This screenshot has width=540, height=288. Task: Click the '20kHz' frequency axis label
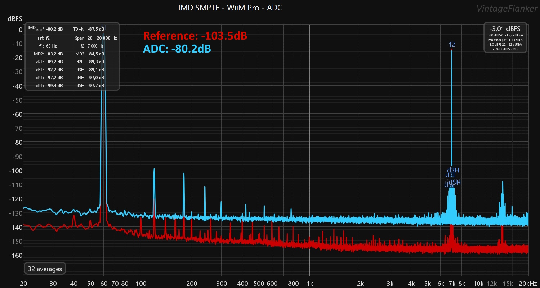click(528, 283)
